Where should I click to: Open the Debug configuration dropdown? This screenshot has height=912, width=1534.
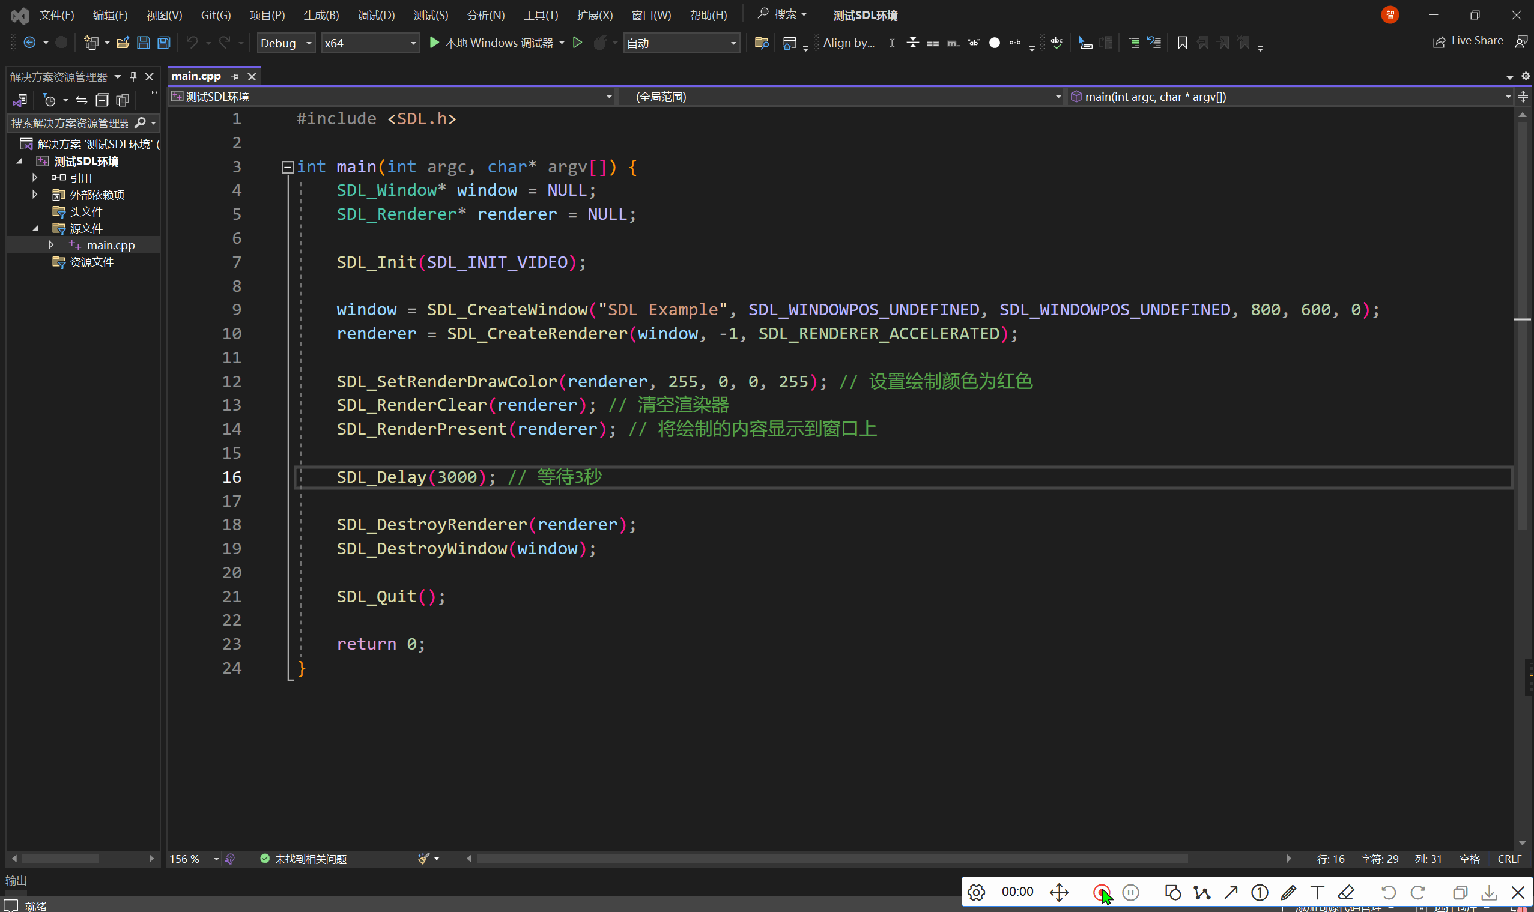click(x=286, y=43)
